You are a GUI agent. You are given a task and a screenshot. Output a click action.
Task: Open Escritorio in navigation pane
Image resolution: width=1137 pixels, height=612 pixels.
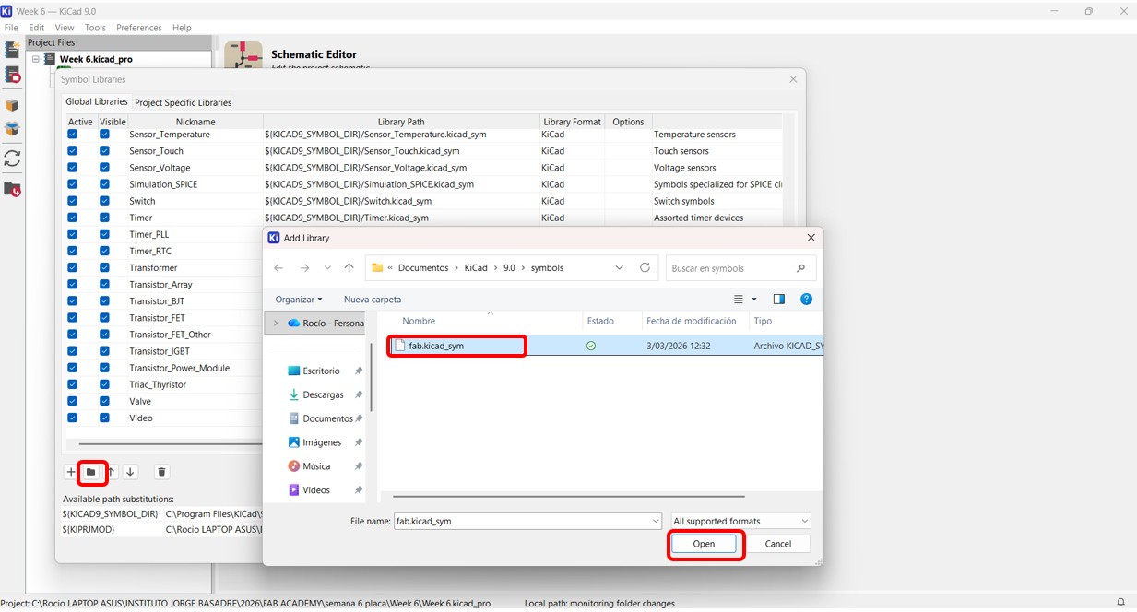tap(321, 371)
